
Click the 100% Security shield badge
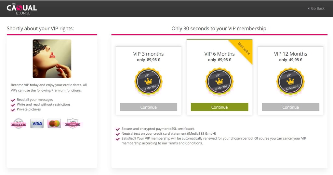click(x=73, y=123)
